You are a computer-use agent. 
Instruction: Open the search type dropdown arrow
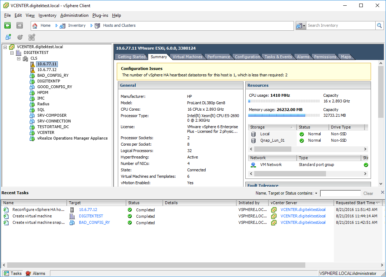click(304, 26)
